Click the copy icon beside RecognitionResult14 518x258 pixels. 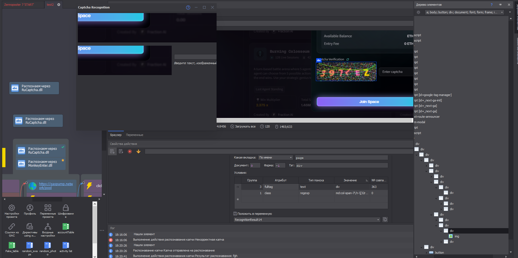(385, 219)
